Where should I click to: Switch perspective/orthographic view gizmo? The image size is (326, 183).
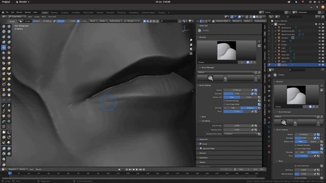[x=191, y=54]
